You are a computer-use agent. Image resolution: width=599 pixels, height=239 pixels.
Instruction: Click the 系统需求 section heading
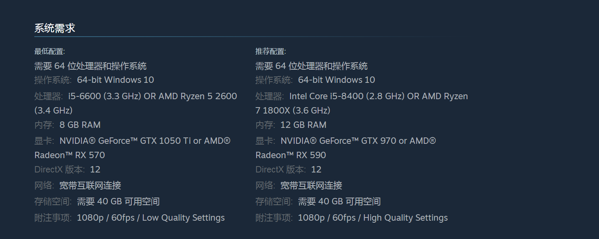click(55, 28)
